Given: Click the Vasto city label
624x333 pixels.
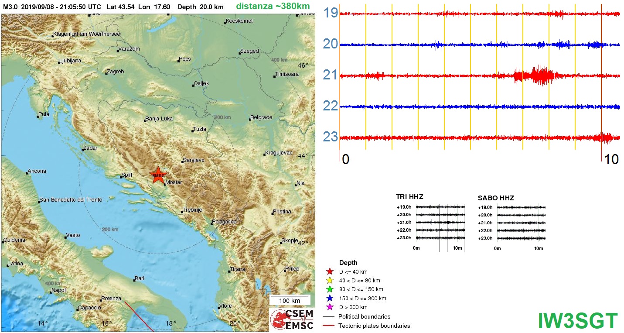Looking at the screenshot, I should [73, 235].
